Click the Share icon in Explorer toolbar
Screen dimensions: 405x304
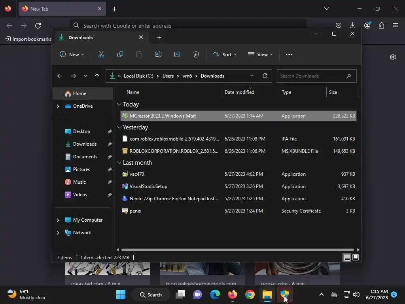tap(177, 54)
